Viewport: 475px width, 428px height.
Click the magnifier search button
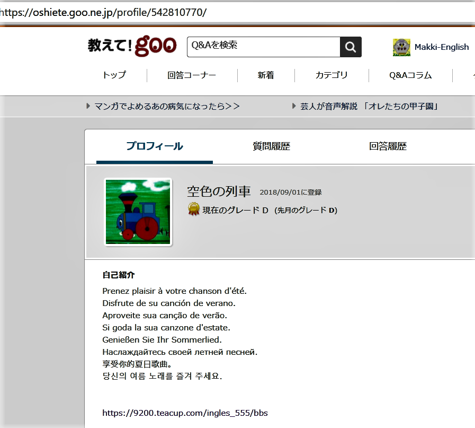pyautogui.click(x=351, y=47)
